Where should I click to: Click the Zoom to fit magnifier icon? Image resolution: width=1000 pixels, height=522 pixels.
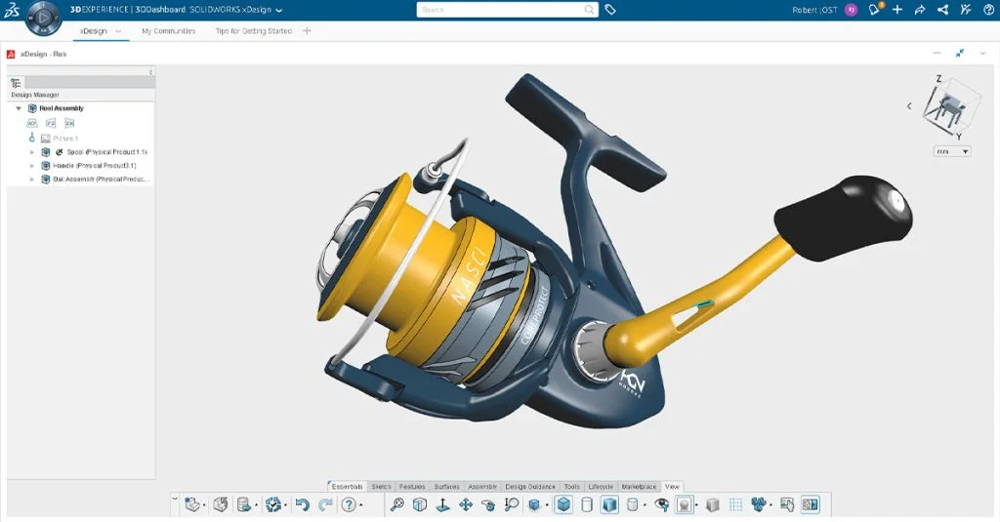click(396, 504)
